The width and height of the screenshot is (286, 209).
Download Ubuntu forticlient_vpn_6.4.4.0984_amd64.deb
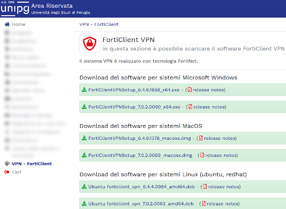pyautogui.click(x=142, y=187)
